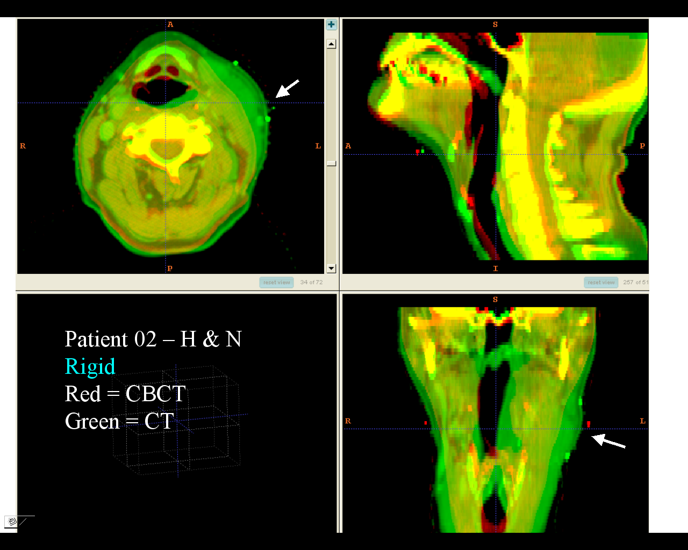Click the axial slice slider thumb
Viewport: 688px width, 550px height.
coord(331,163)
